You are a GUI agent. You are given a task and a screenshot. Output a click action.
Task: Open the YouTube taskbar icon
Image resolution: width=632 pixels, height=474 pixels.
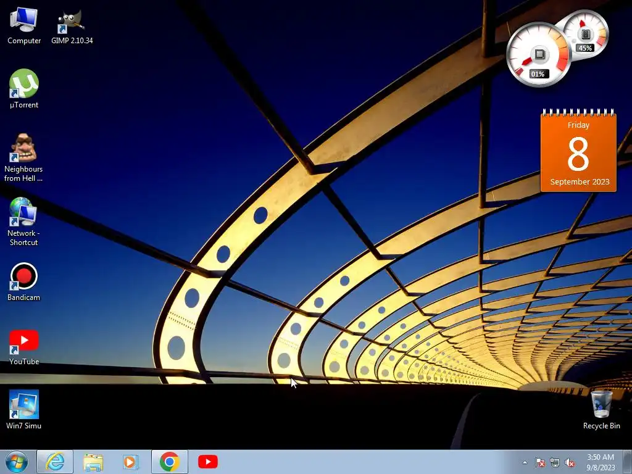tap(208, 462)
